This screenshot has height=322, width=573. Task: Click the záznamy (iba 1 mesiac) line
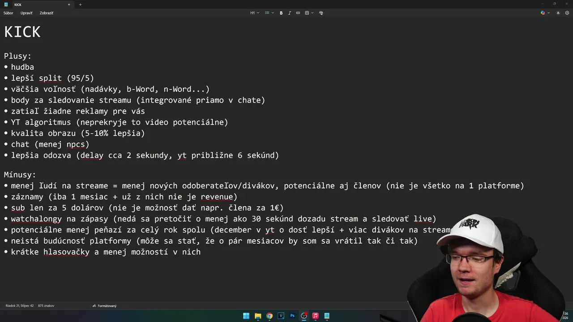[x=124, y=197]
